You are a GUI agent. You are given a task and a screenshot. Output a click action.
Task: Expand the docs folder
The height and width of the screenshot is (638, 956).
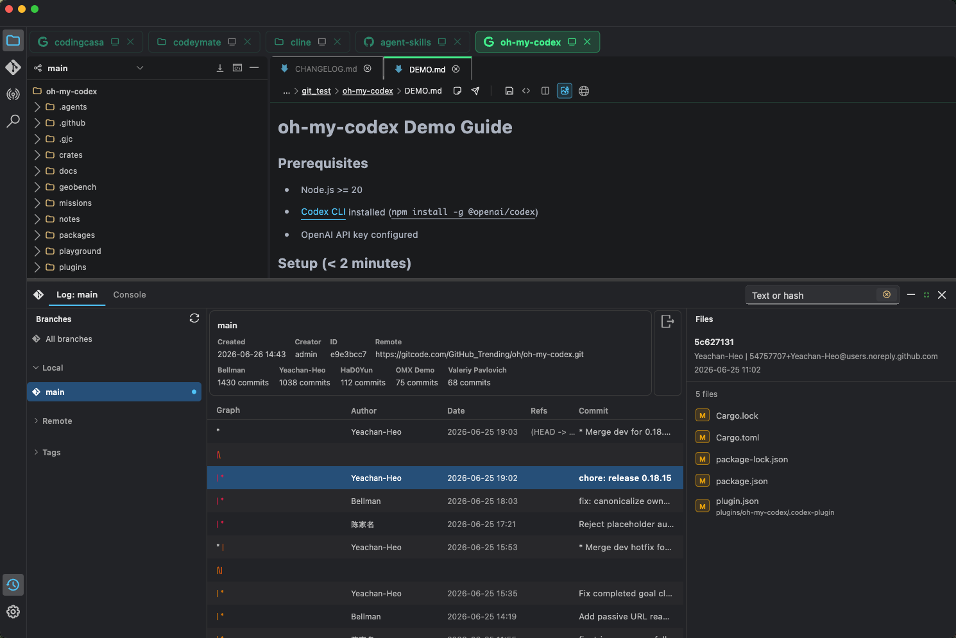[38, 171]
